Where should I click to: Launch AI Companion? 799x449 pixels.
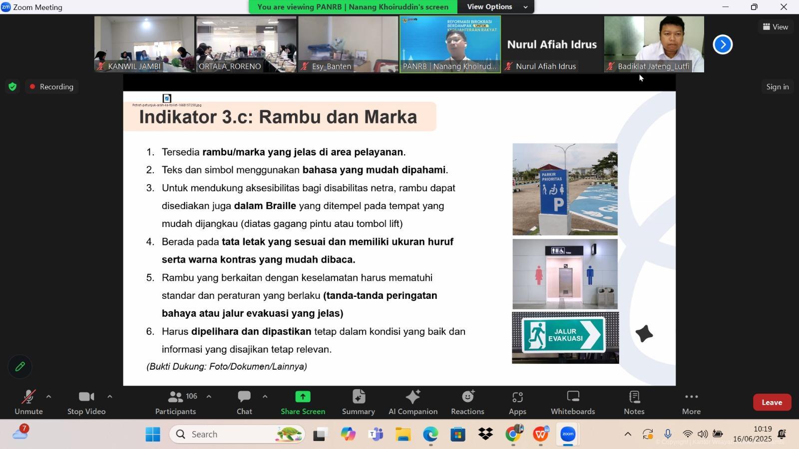pyautogui.click(x=413, y=402)
